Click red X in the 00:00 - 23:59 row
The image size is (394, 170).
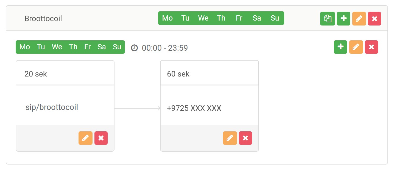tap(371, 47)
